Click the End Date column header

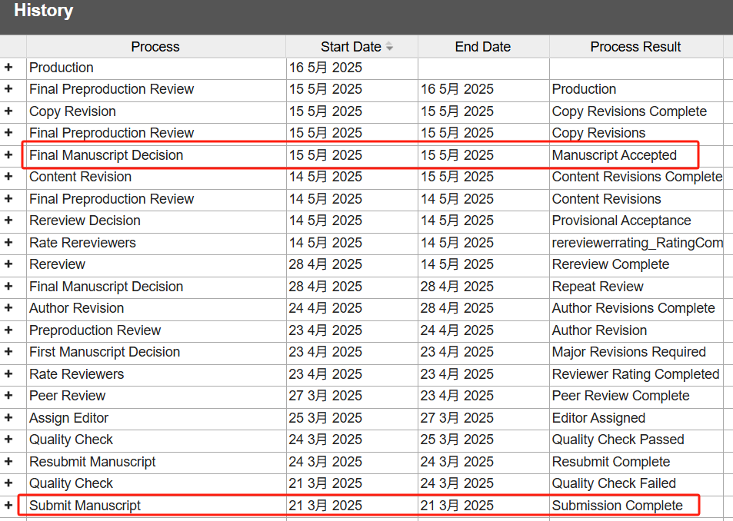click(482, 47)
